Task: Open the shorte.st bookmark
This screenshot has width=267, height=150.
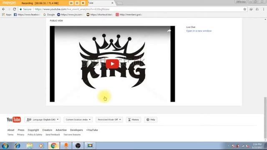Action: pos(99,15)
